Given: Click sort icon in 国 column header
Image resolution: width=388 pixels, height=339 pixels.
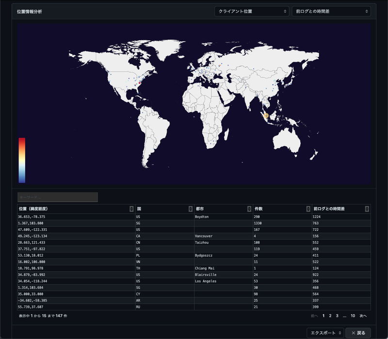Looking at the screenshot, I should (191, 209).
